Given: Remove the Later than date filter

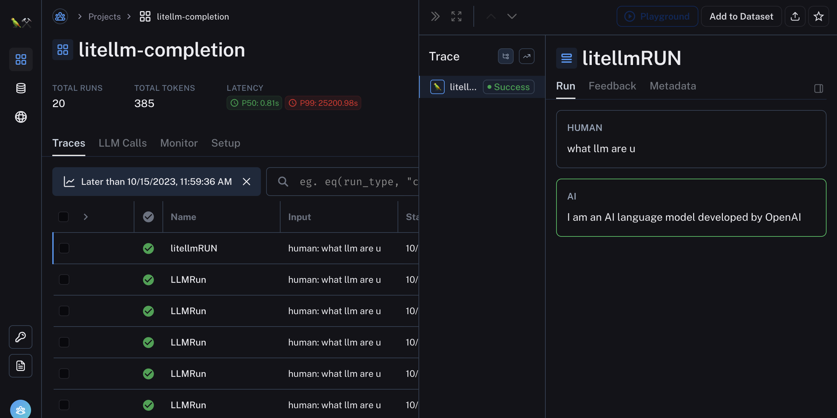Looking at the screenshot, I should click(247, 182).
